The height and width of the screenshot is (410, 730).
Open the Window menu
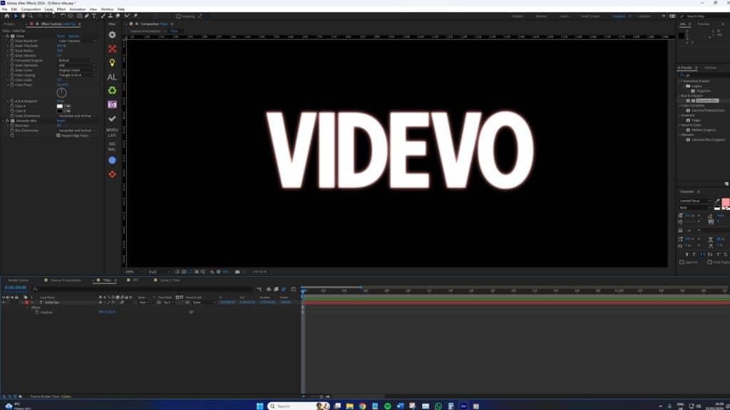click(x=107, y=9)
